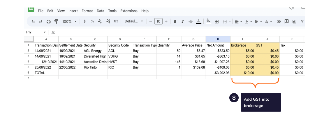Viewport: 331px width, 120px height.
Task: Open the View menu
Action: click(61, 11)
